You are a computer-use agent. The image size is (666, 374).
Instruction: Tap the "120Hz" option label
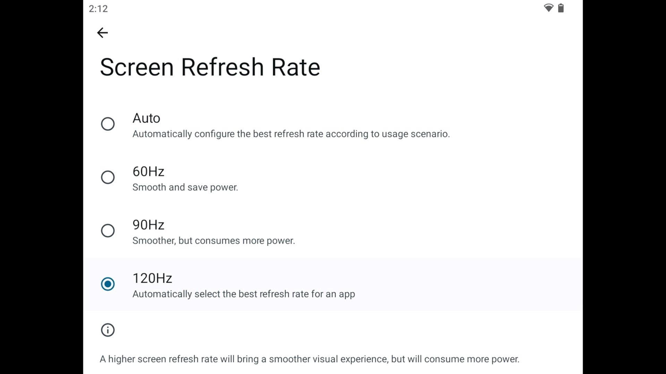(152, 278)
